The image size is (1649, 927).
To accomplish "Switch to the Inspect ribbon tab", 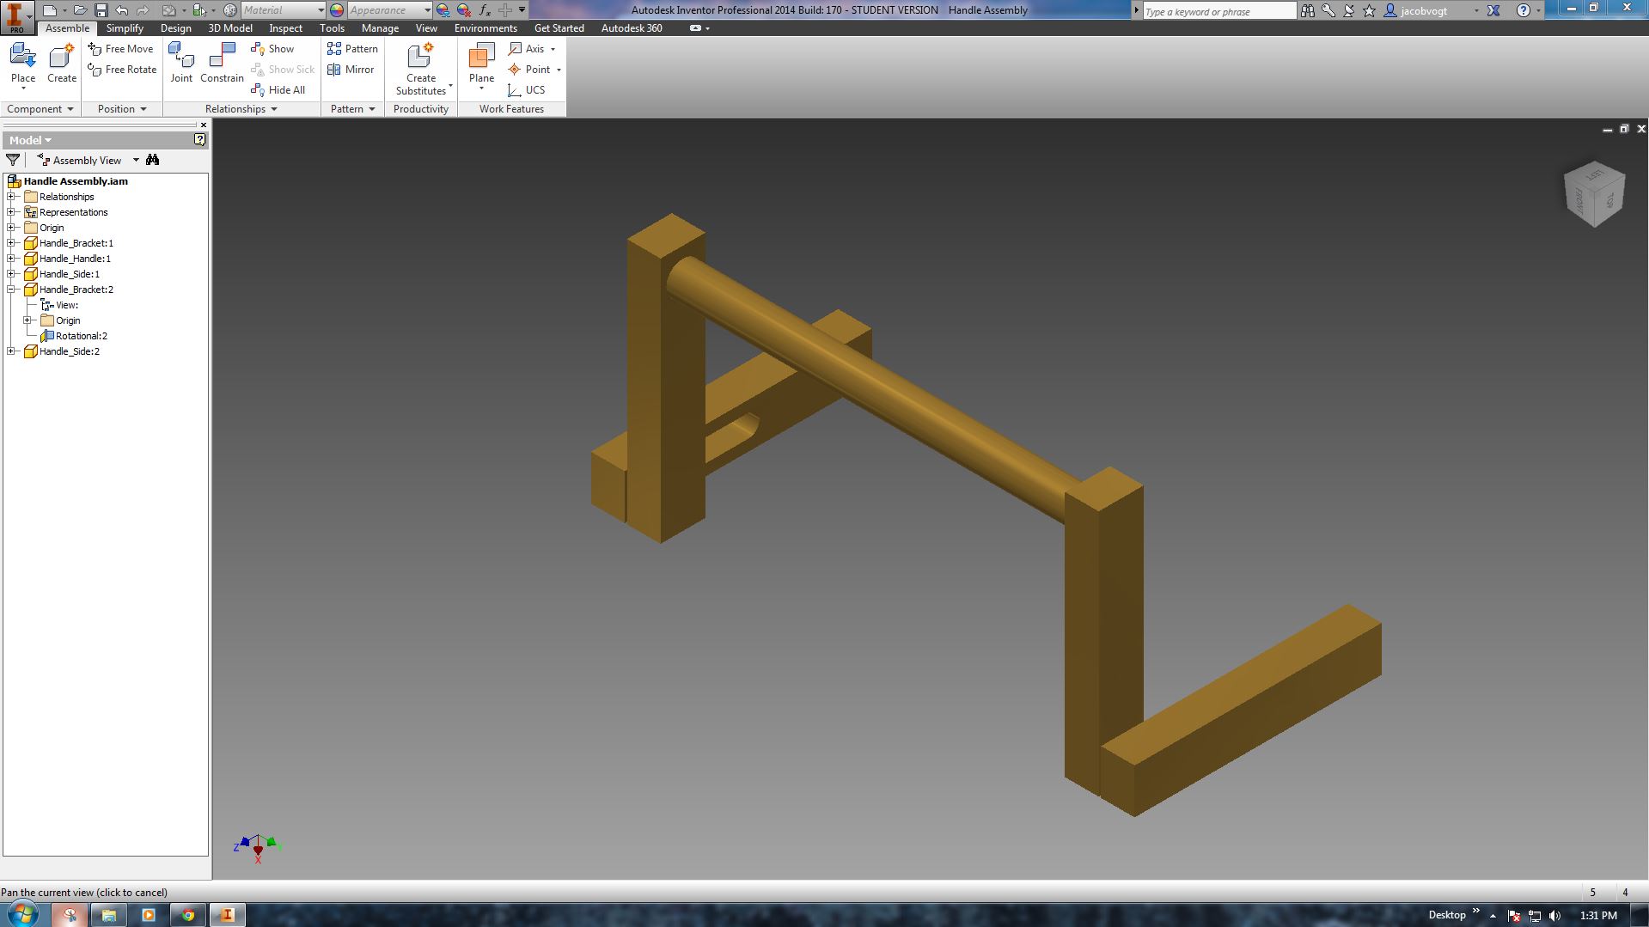I will (x=285, y=28).
